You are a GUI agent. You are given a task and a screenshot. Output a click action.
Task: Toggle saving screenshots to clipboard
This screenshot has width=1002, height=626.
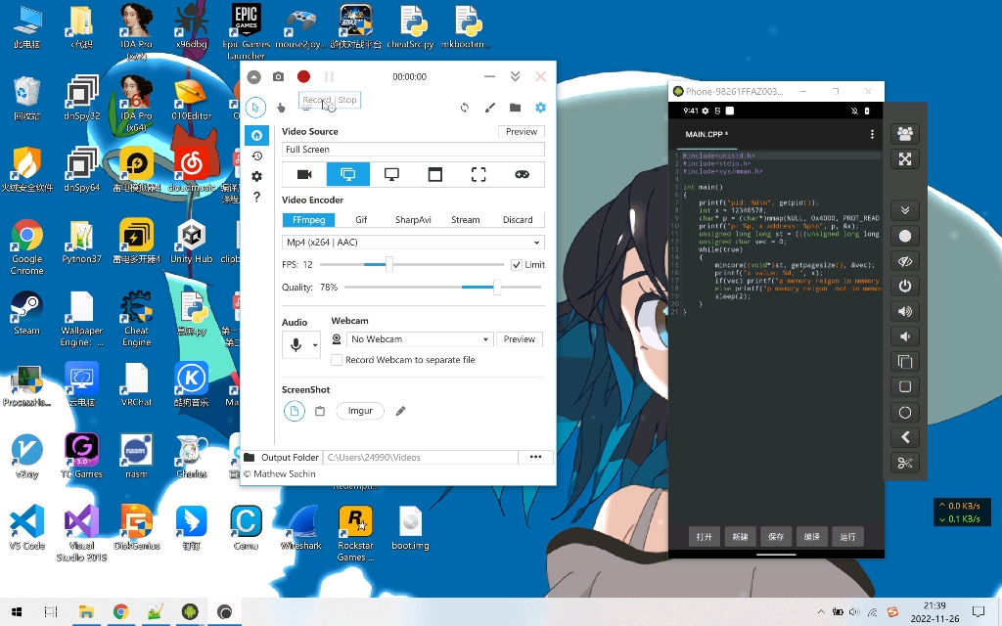click(320, 411)
